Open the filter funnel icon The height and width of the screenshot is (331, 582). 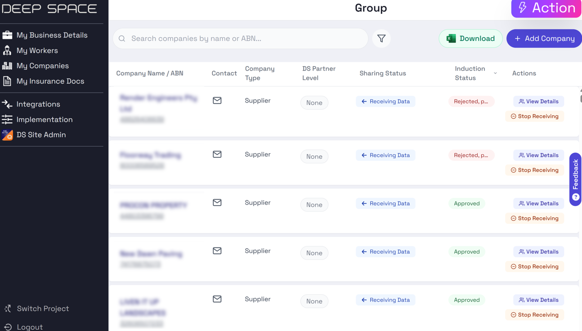[381, 39]
